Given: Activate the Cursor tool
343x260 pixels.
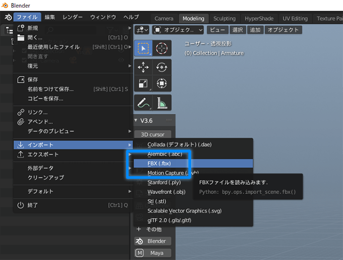Looking at the screenshot, I should (x=161, y=48).
